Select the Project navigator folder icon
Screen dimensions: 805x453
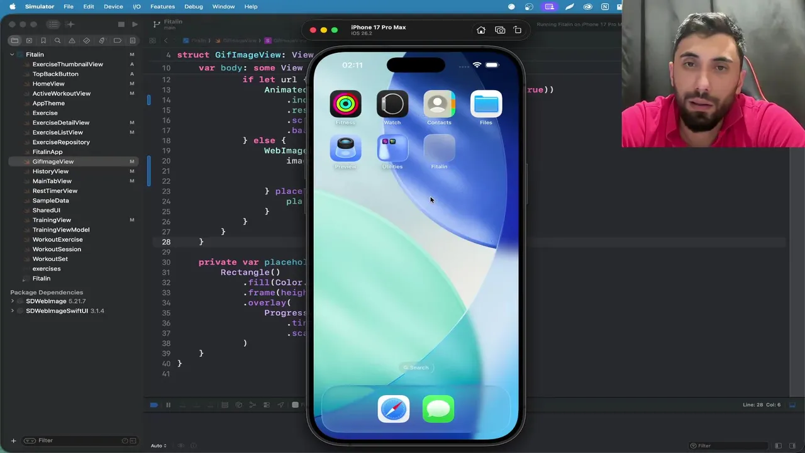pyautogui.click(x=14, y=40)
